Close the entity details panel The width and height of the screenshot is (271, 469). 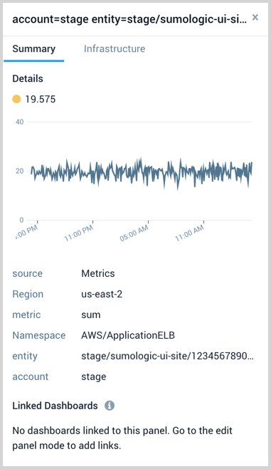255,17
